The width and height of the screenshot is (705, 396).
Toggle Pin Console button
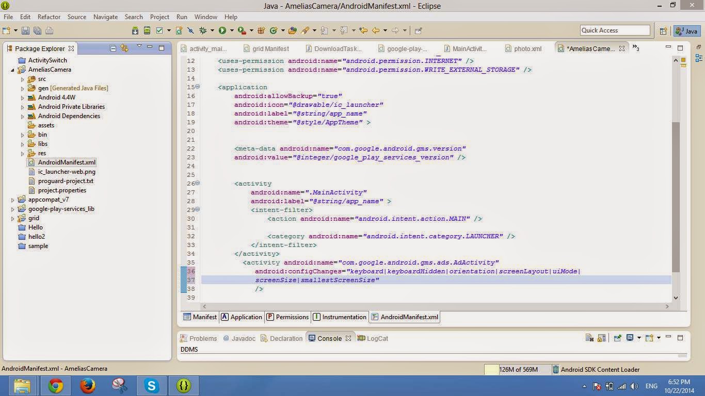click(617, 338)
